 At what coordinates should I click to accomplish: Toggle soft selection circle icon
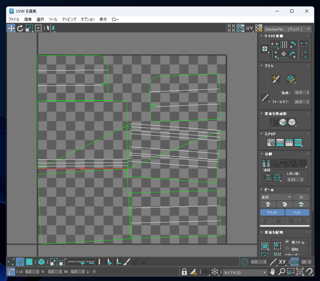point(244,262)
